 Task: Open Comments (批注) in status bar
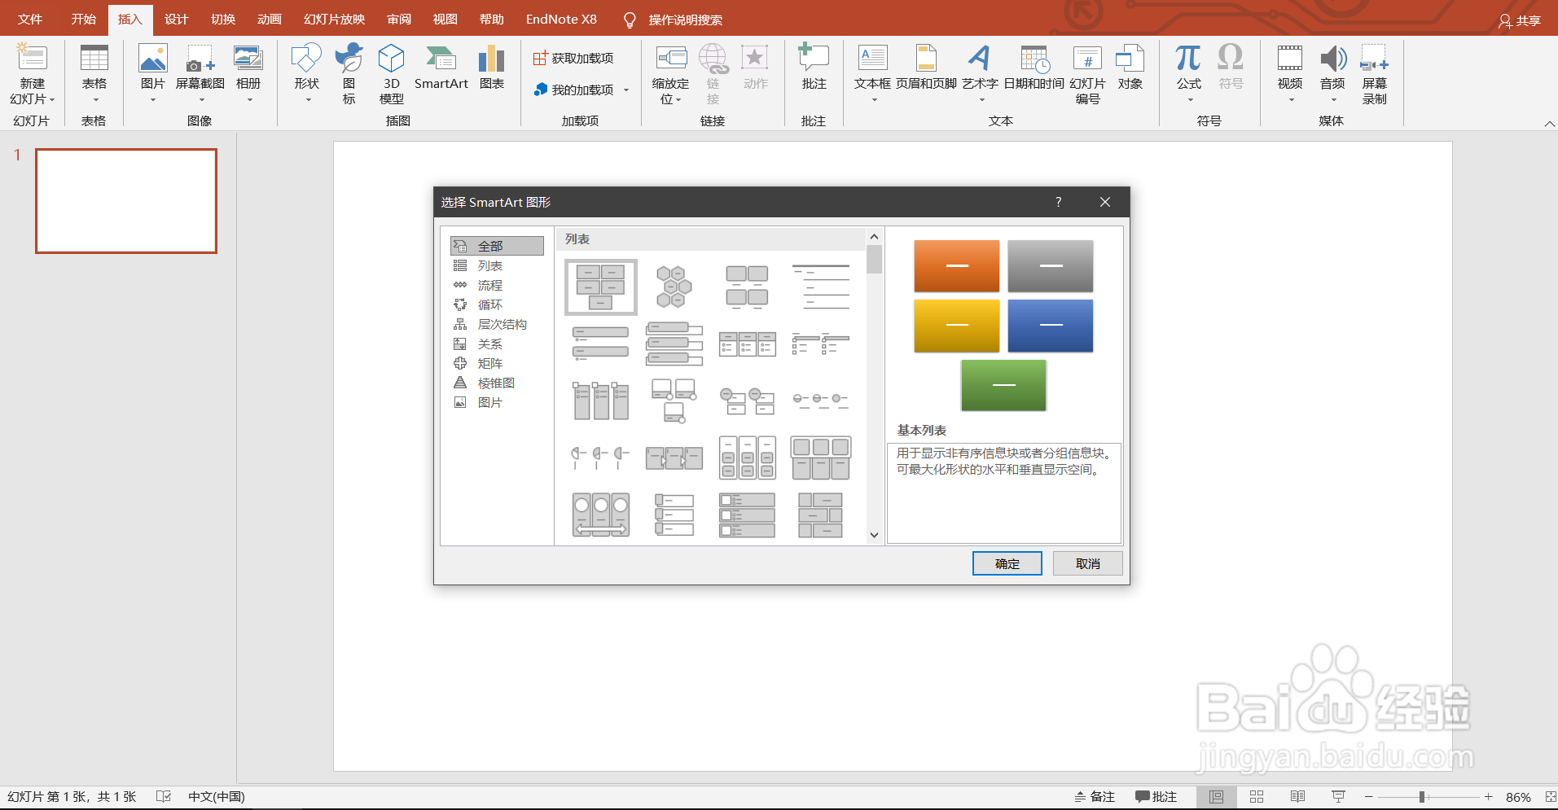point(1156,797)
